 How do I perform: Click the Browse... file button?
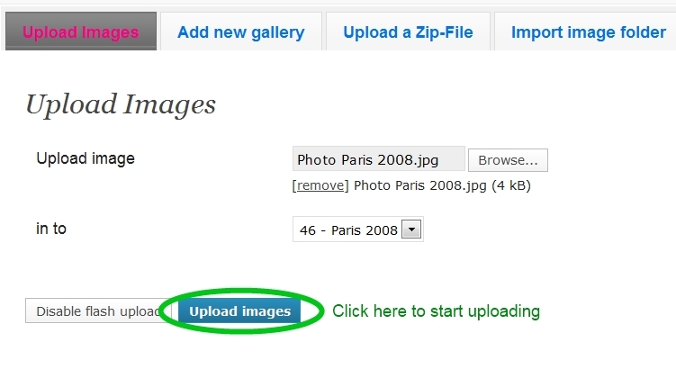pos(508,160)
